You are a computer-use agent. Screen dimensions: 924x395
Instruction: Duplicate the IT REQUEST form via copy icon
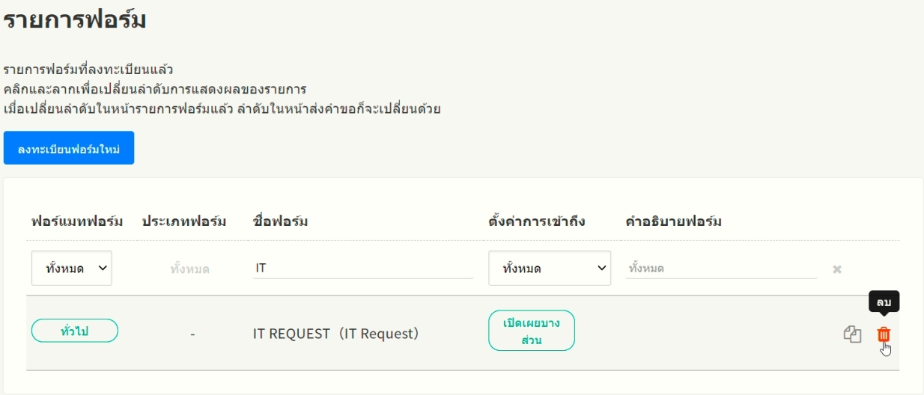(x=853, y=335)
